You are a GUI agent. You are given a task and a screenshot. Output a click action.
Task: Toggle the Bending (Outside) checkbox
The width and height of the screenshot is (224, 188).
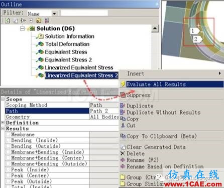tap(8, 146)
